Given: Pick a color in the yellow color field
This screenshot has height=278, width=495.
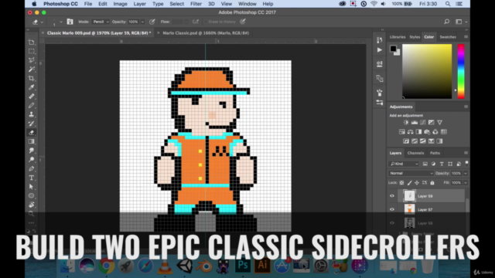Looking at the screenshot, I should pos(427,71).
